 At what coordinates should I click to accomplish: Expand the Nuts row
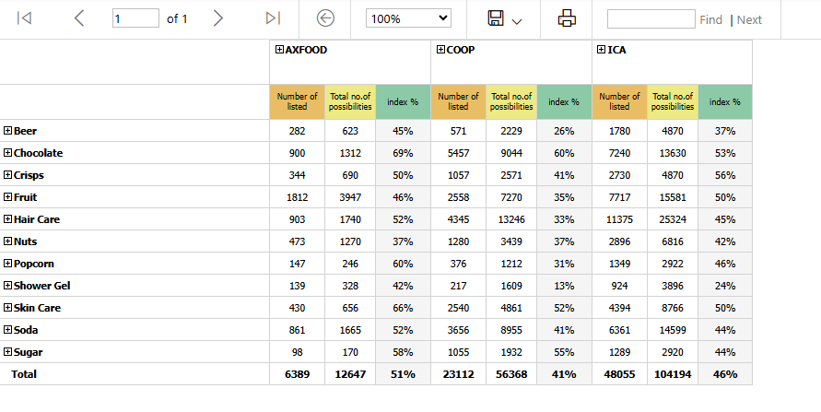pos(8,241)
